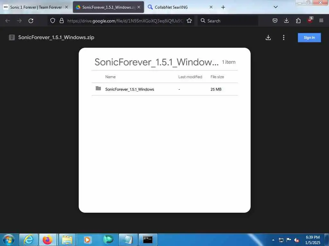This screenshot has height=246, width=329.
Task: Open a new browser tab
Action: point(223,7)
